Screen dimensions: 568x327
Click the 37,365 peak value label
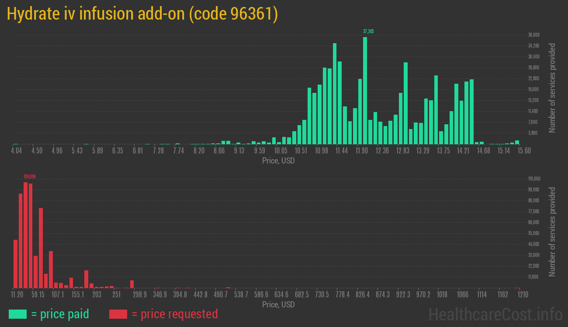[368, 31]
